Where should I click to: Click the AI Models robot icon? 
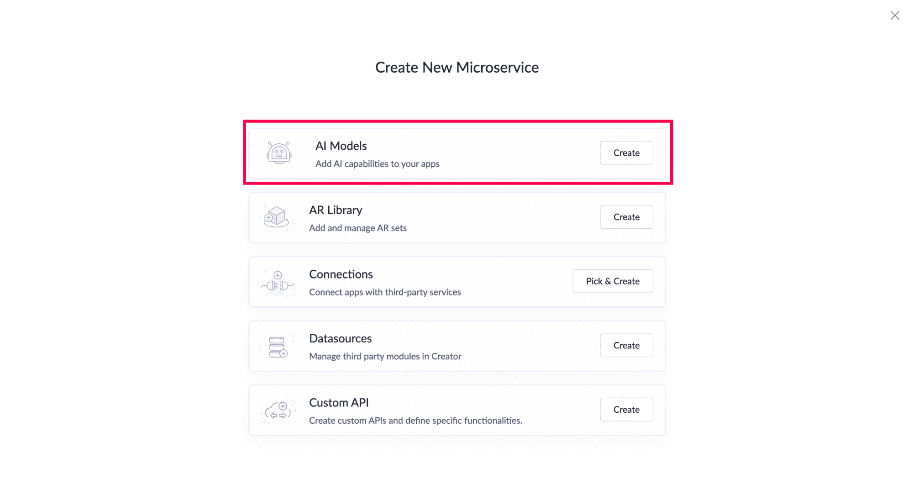(279, 153)
